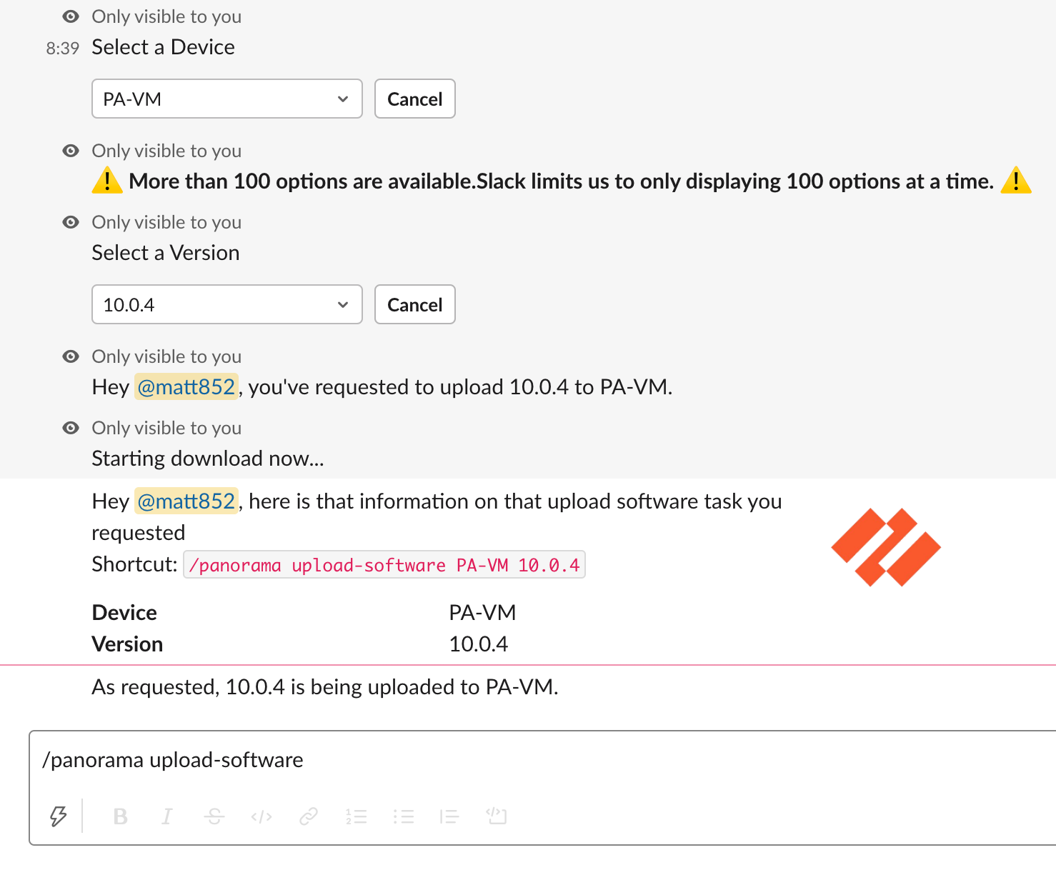Open the 10.0.4 version dropdown
This screenshot has width=1056, height=870.
tap(227, 304)
